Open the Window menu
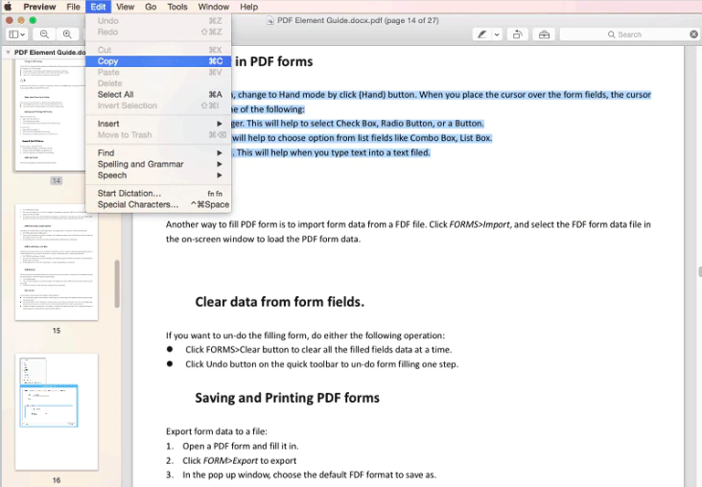 [214, 7]
